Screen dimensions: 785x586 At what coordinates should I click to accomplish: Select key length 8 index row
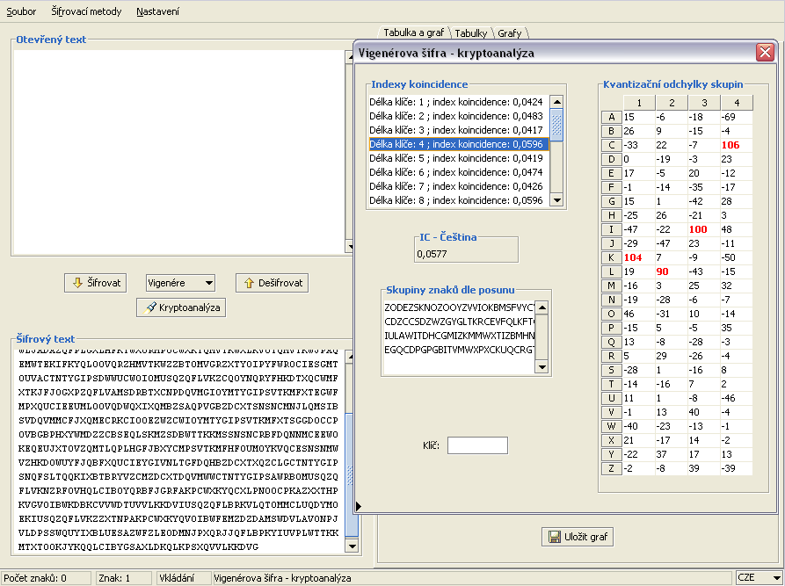coord(459,200)
